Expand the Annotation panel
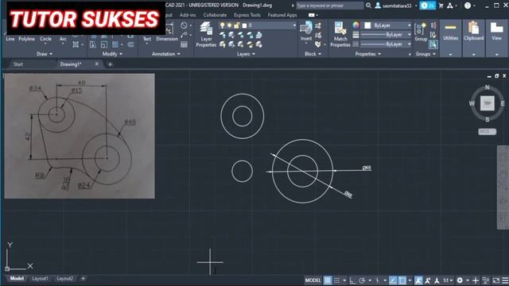509x286 pixels. click(x=166, y=54)
